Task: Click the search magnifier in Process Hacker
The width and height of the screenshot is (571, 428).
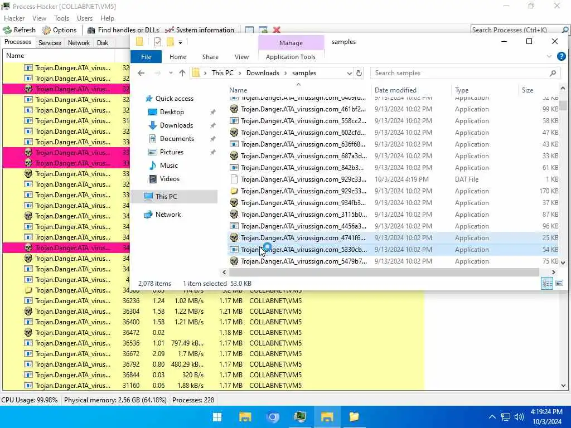Action: pyautogui.click(x=565, y=30)
